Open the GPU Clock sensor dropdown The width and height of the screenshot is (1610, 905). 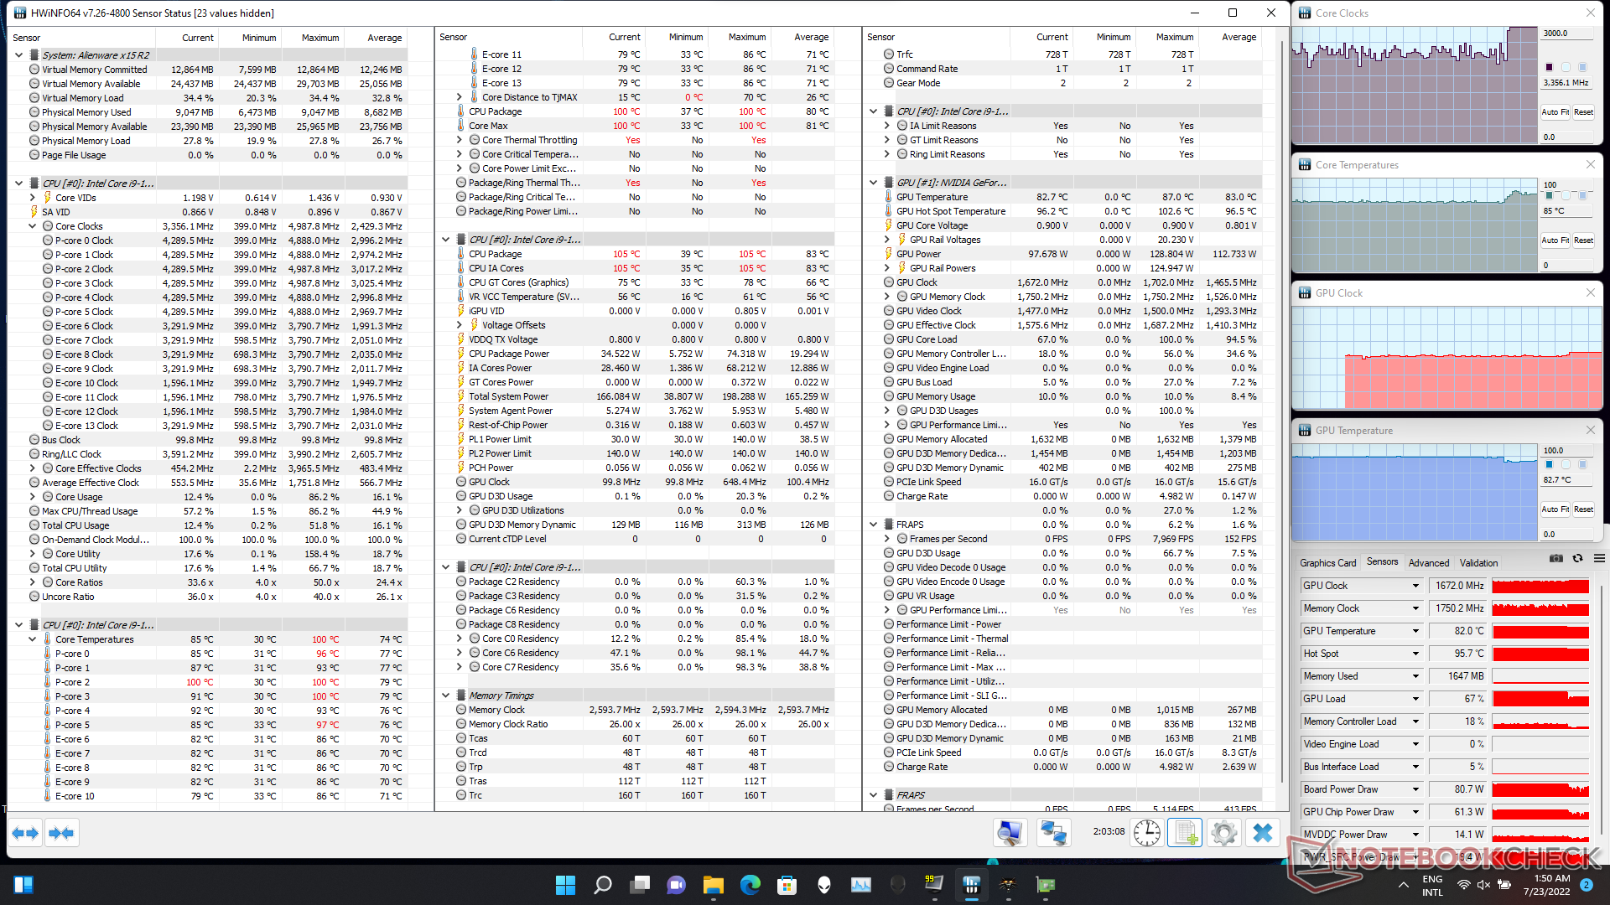1415,586
